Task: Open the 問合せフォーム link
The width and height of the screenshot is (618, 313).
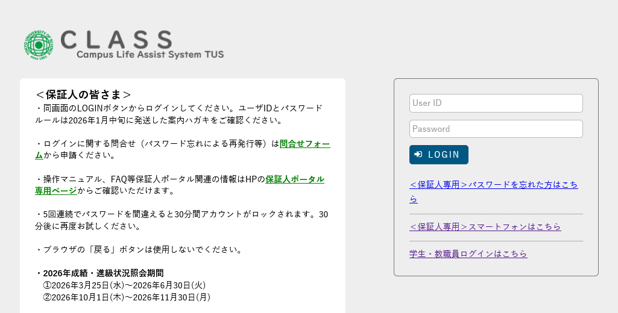Action: pyautogui.click(x=304, y=144)
